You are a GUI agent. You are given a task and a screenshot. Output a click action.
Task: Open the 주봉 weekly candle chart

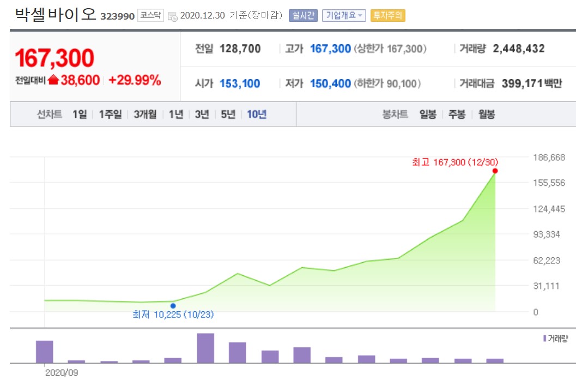(457, 114)
